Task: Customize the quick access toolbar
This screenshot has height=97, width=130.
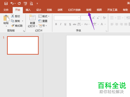Action: 37,3
